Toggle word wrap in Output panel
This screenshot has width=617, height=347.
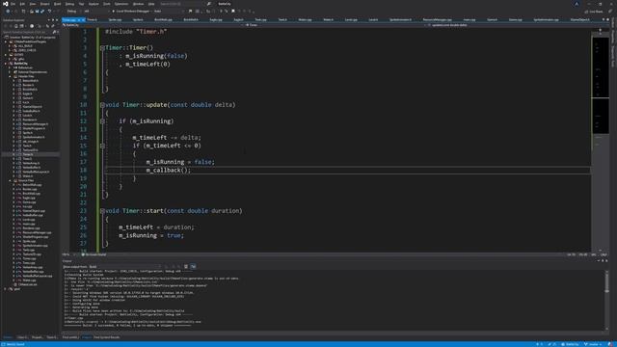[x=193, y=267]
